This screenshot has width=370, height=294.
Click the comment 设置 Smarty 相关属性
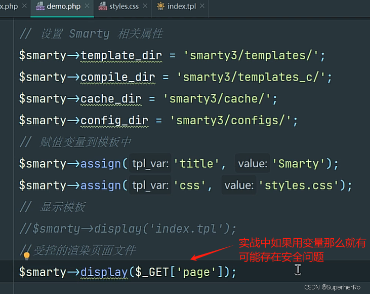coord(91,34)
